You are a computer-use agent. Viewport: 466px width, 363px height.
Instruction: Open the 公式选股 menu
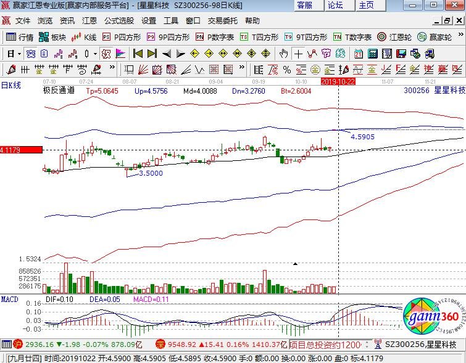coord(119,21)
